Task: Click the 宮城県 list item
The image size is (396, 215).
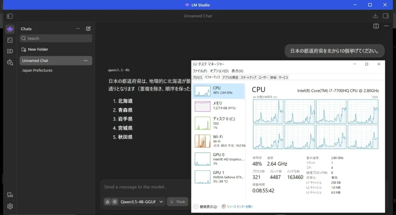Action: tap(125, 128)
